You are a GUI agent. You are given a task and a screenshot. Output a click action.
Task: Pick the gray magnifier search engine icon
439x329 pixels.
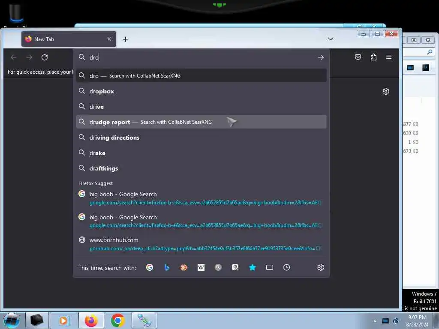(218, 267)
